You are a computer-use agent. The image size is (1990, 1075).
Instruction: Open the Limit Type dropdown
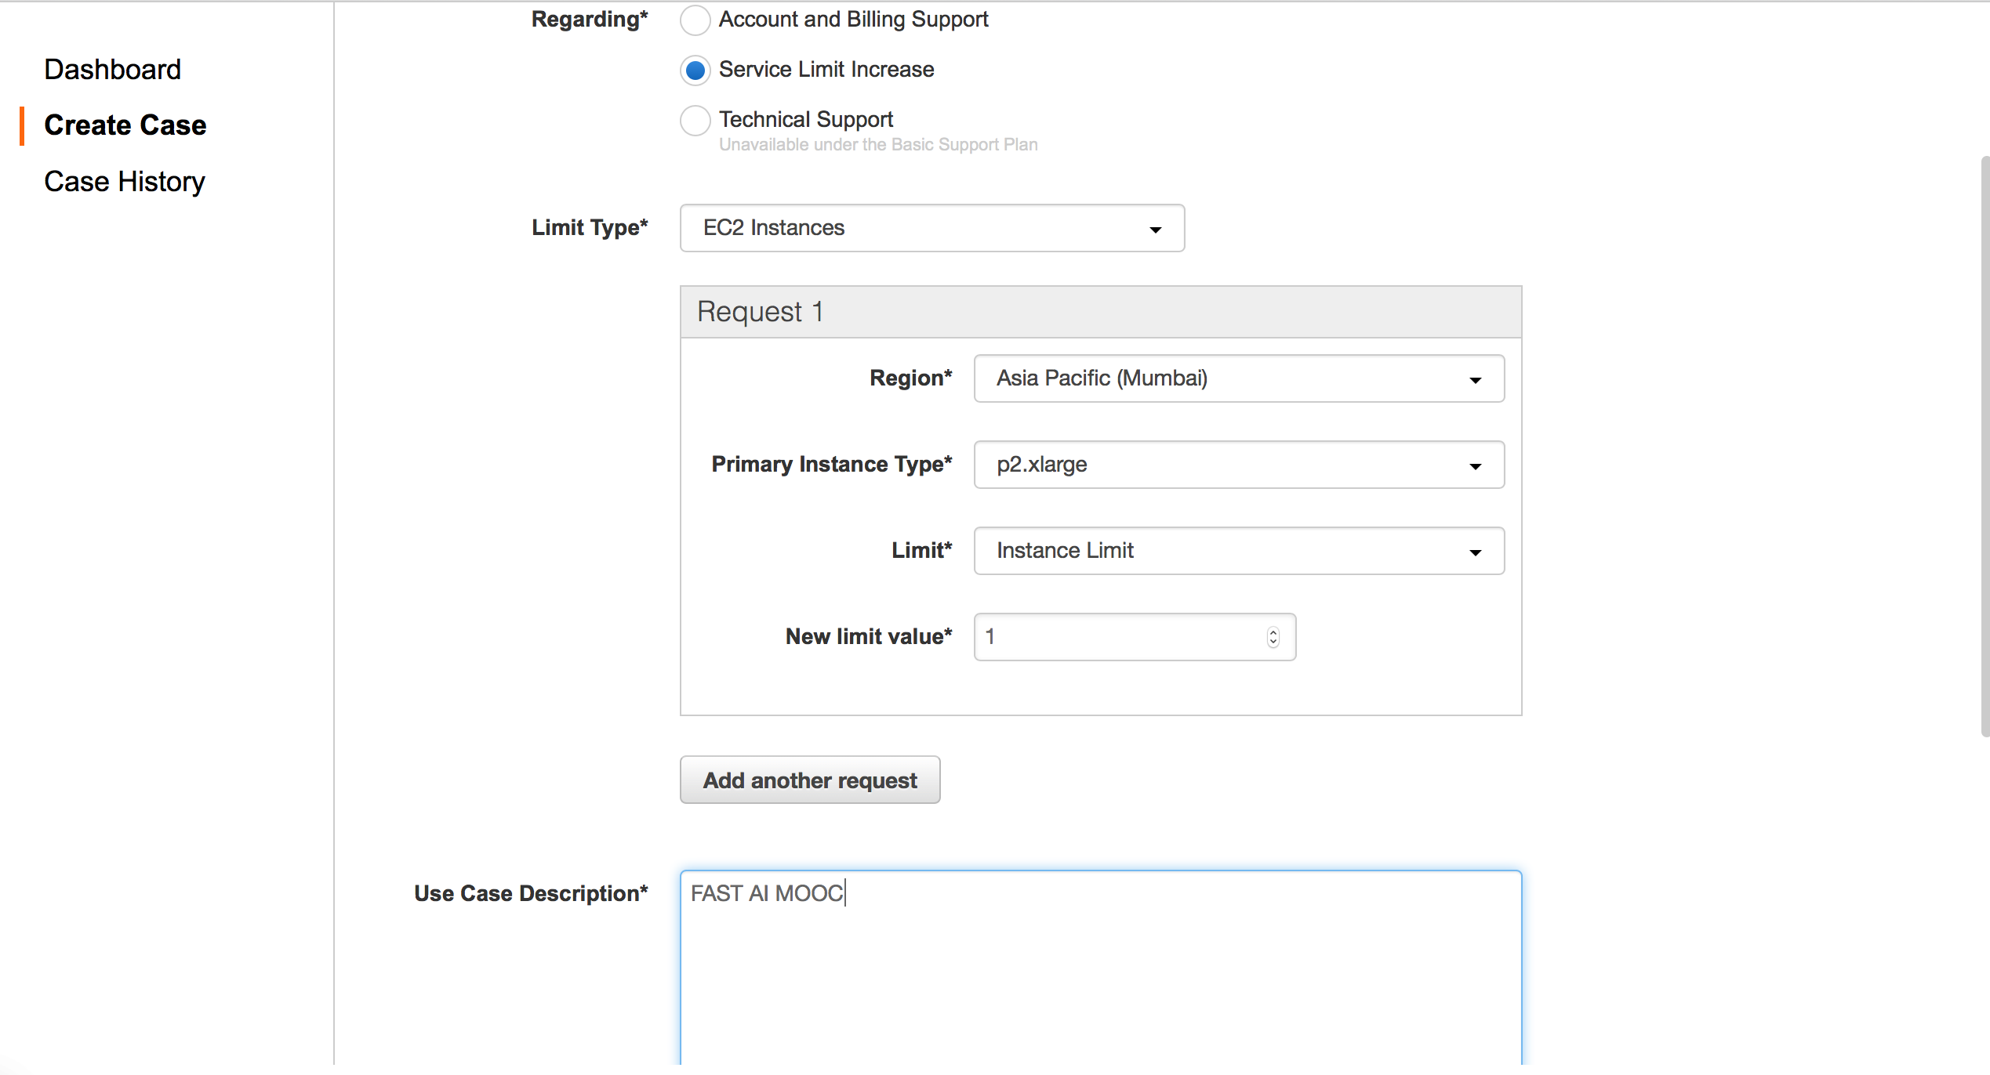931,228
